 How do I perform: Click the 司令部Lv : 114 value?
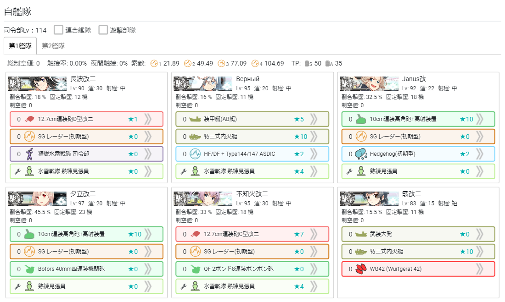tap(25, 30)
